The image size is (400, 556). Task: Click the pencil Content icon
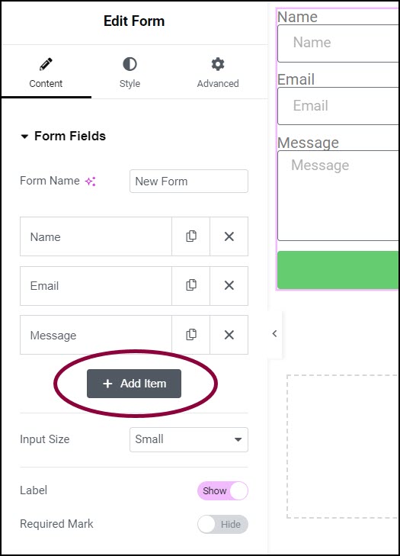pos(46,64)
